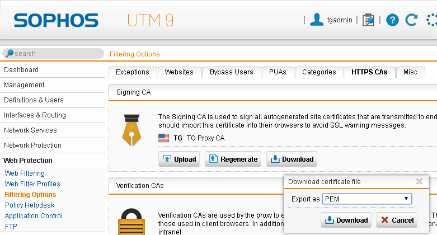Click the Signing CA pen nib icon
Viewport: 437px width, 235px height.
click(x=131, y=130)
